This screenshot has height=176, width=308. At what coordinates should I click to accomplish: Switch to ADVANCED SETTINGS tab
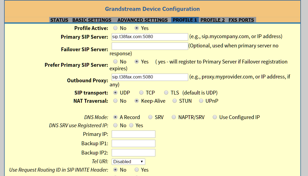143,20
